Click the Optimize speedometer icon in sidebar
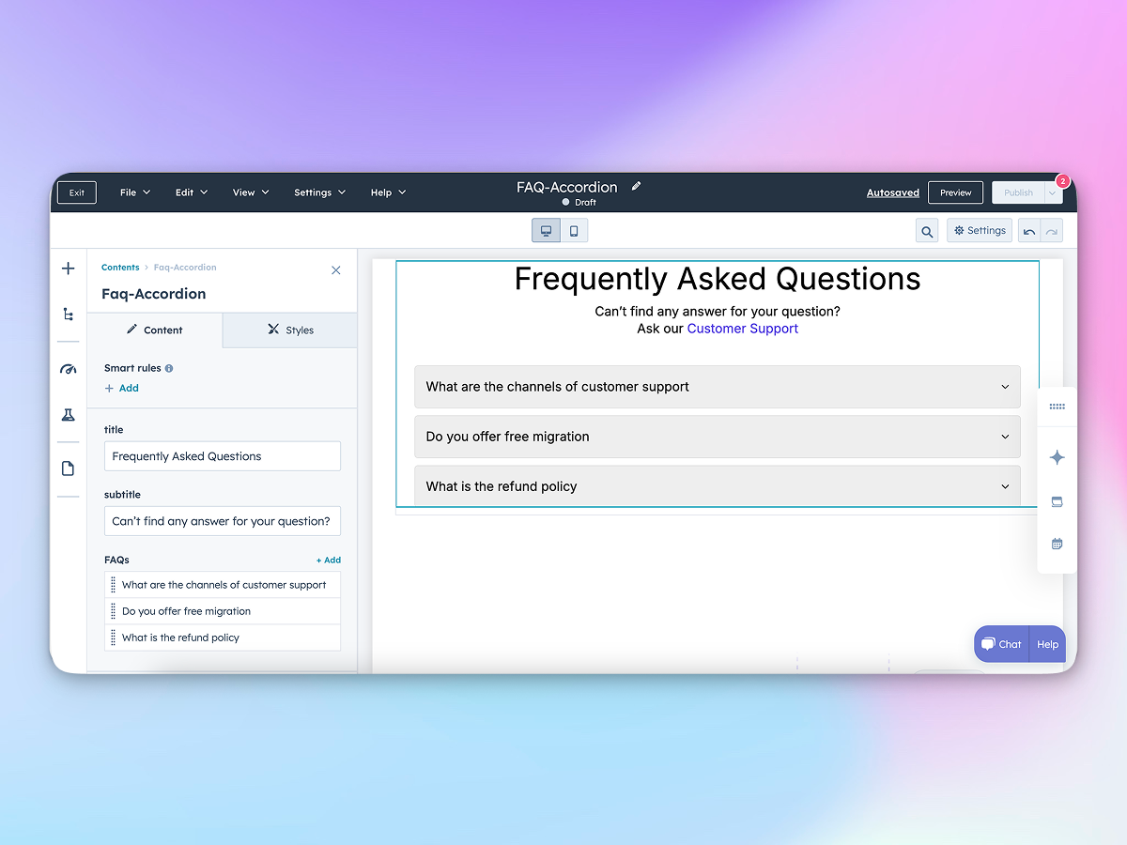The image size is (1127, 845). point(68,370)
